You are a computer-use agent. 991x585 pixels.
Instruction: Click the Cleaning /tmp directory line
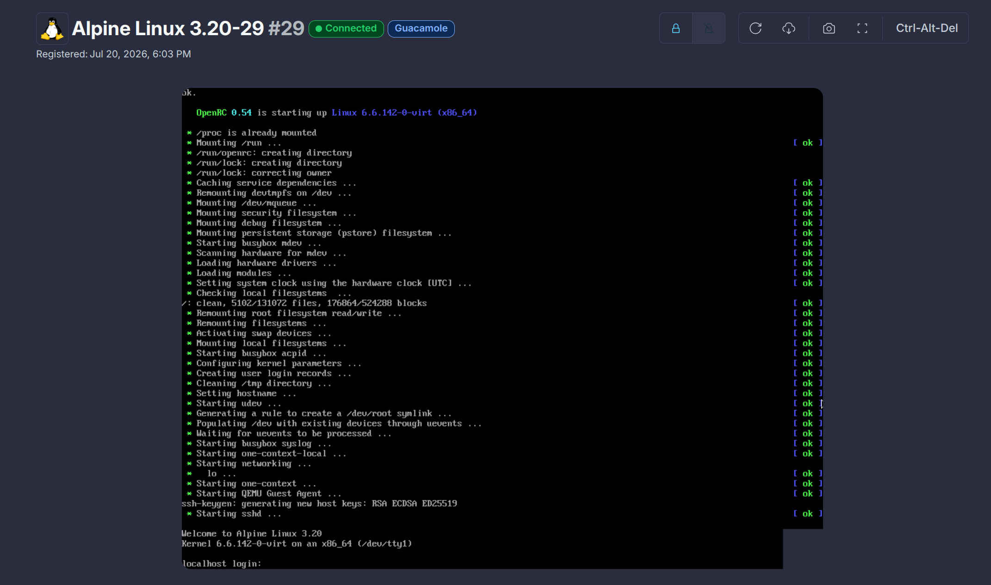pos(259,383)
